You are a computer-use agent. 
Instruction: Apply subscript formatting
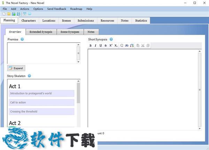tap(116, 45)
